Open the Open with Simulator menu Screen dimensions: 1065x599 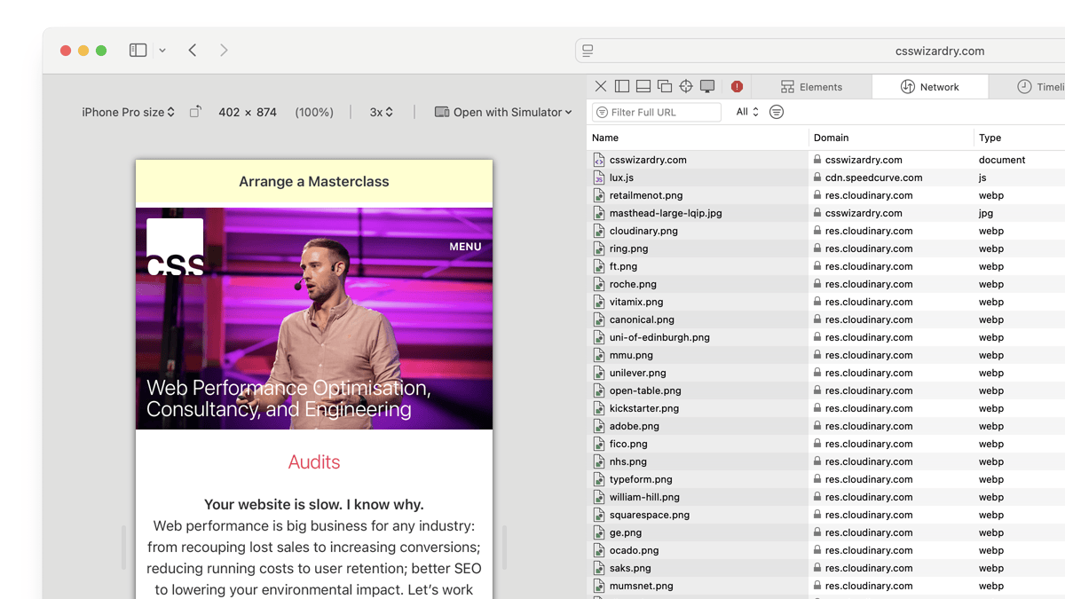503,112
